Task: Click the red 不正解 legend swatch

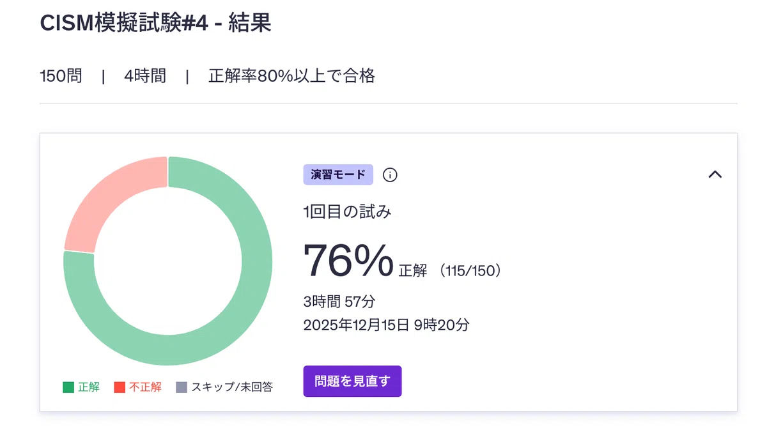Action: click(x=120, y=387)
